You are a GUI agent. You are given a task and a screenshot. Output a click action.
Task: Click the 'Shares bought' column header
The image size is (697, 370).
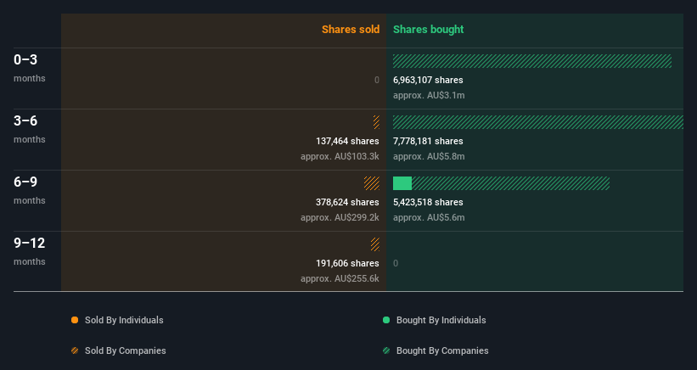click(x=428, y=30)
